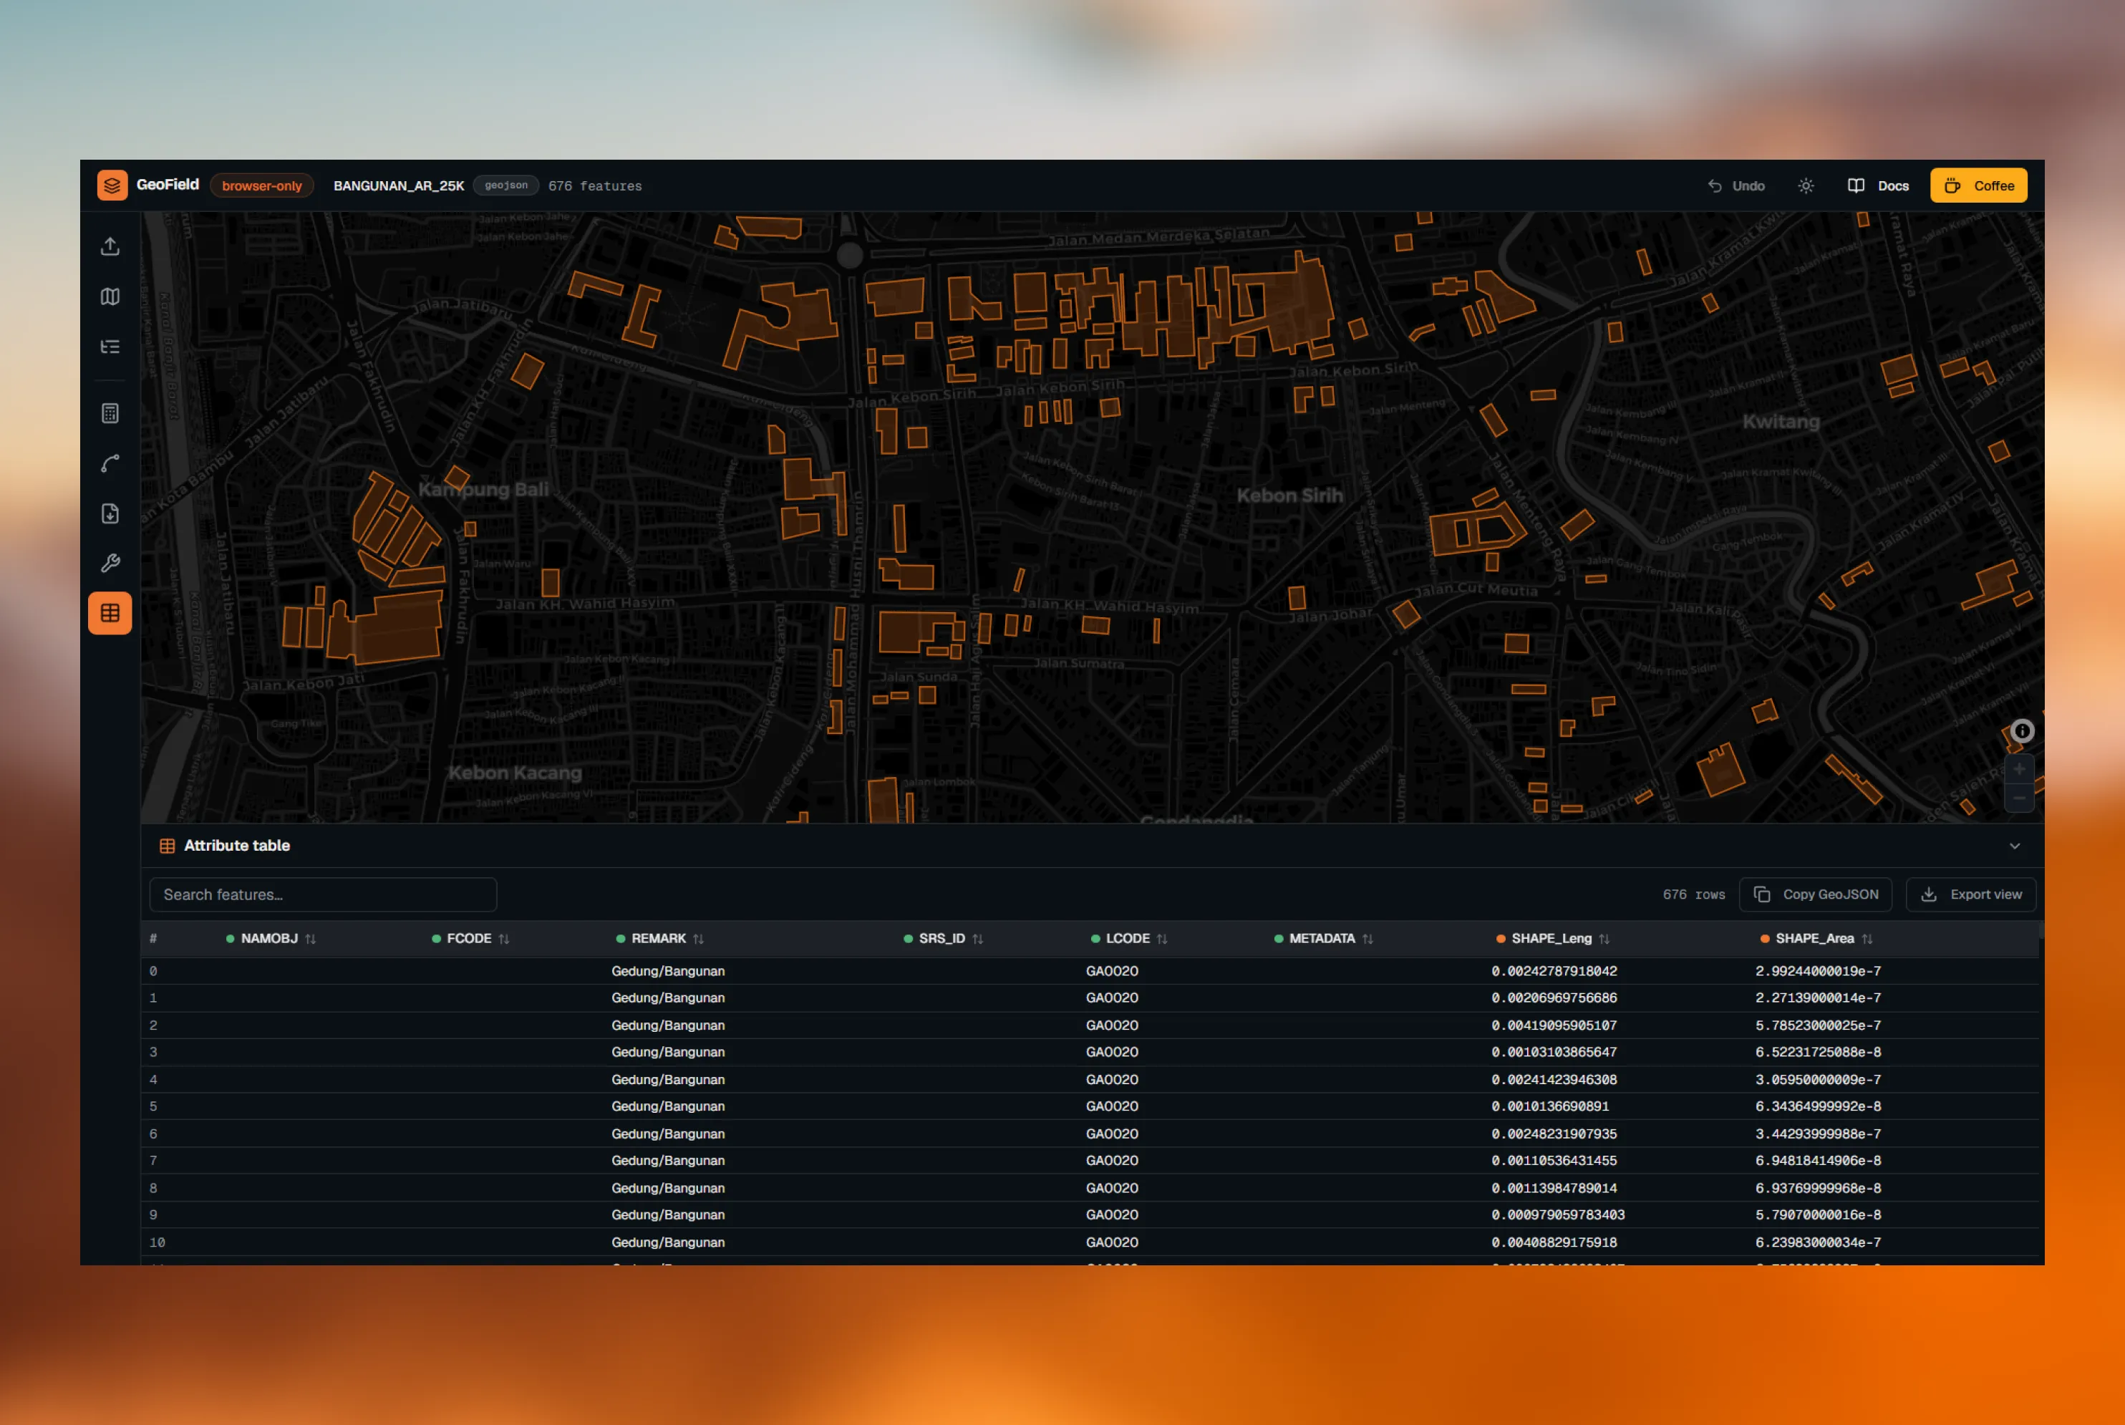
Task: Sort by the FCODE column
Action: tap(470, 939)
